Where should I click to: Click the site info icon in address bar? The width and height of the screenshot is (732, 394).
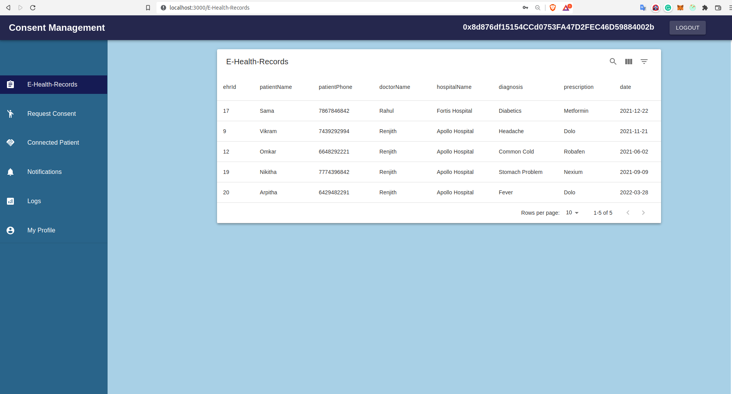pyautogui.click(x=163, y=8)
